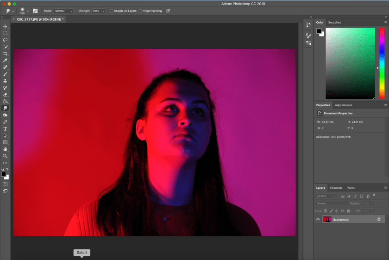The width and height of the screenshot is (389, 260).
Task: Switch to the Channels tab
Action: pyautogui.click(x=336, y=188)
